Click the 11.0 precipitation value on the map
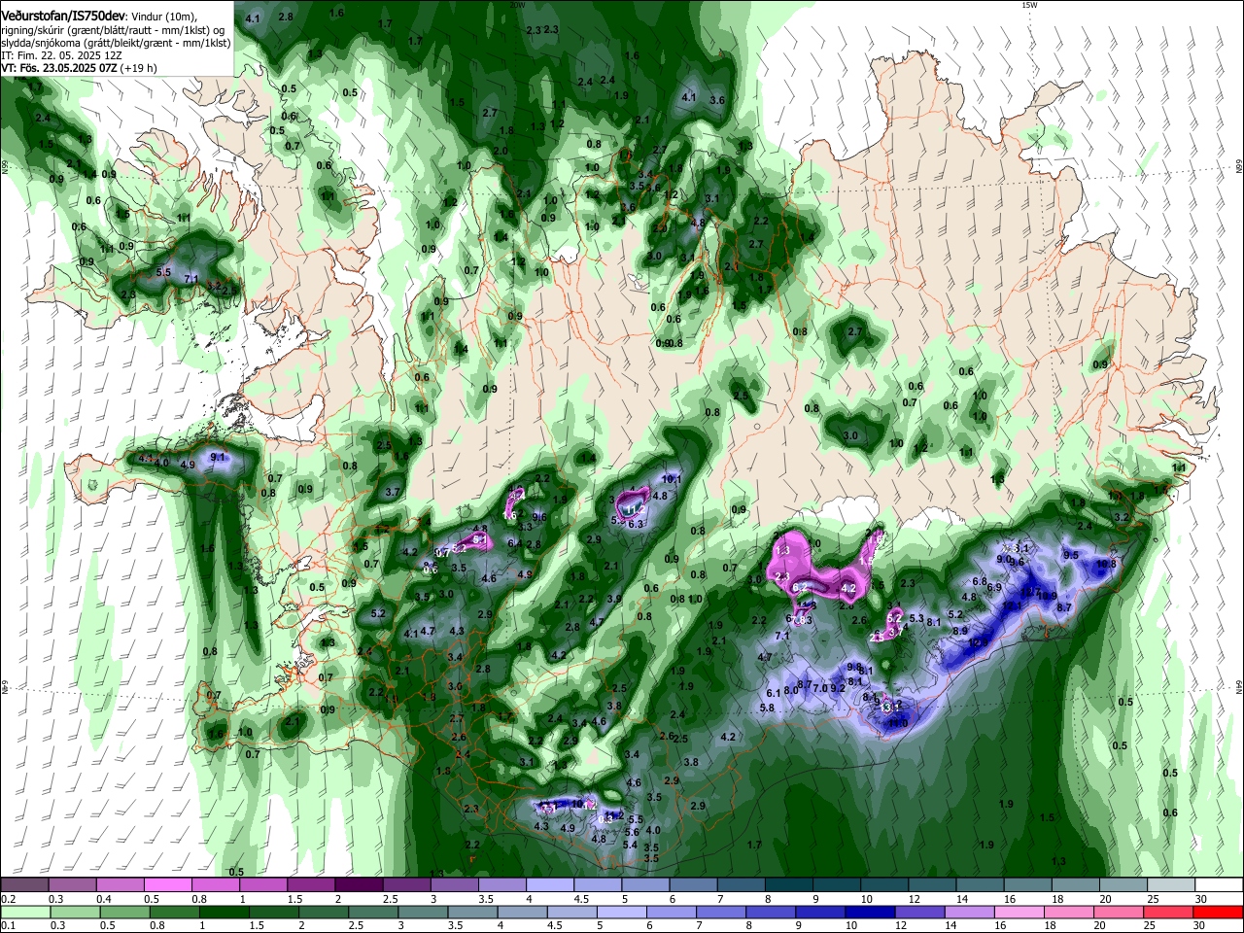 898,723
